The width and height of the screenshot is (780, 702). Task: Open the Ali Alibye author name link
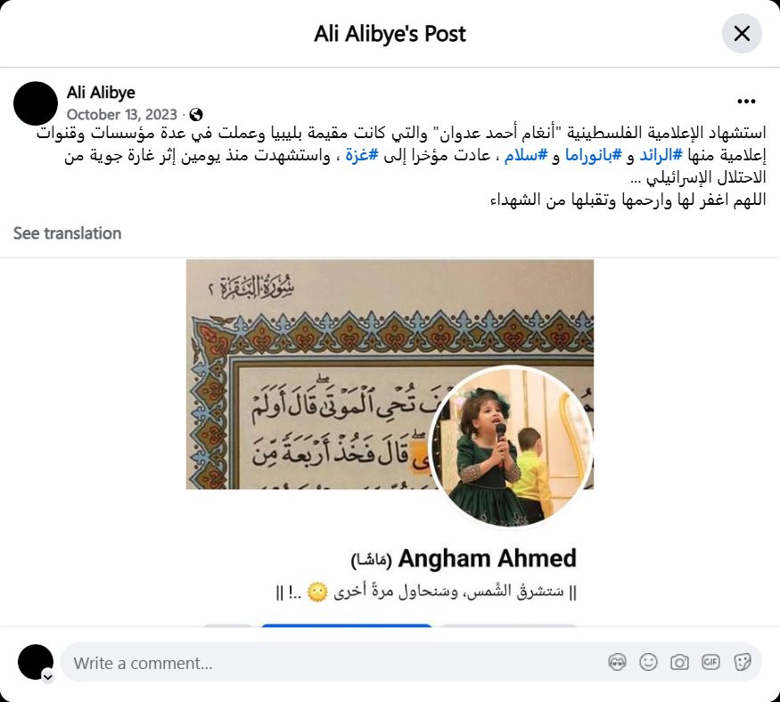point(101,93)
